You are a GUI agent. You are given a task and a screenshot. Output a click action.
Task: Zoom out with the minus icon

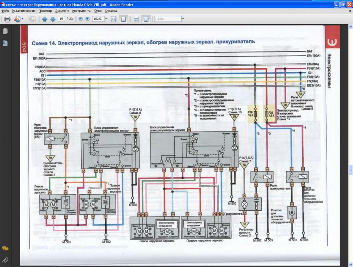point(81,19)
